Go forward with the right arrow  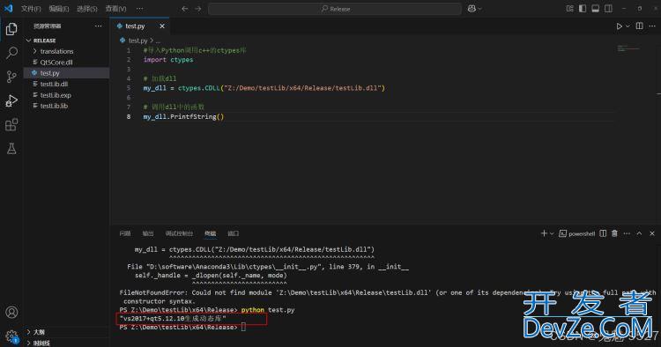[x=198, y=9]
